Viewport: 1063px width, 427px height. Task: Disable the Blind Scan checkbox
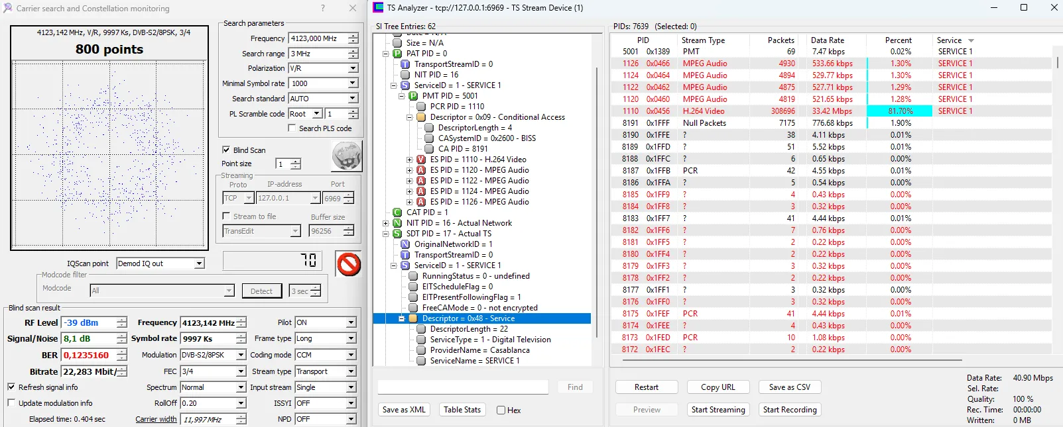coord(226,150)
